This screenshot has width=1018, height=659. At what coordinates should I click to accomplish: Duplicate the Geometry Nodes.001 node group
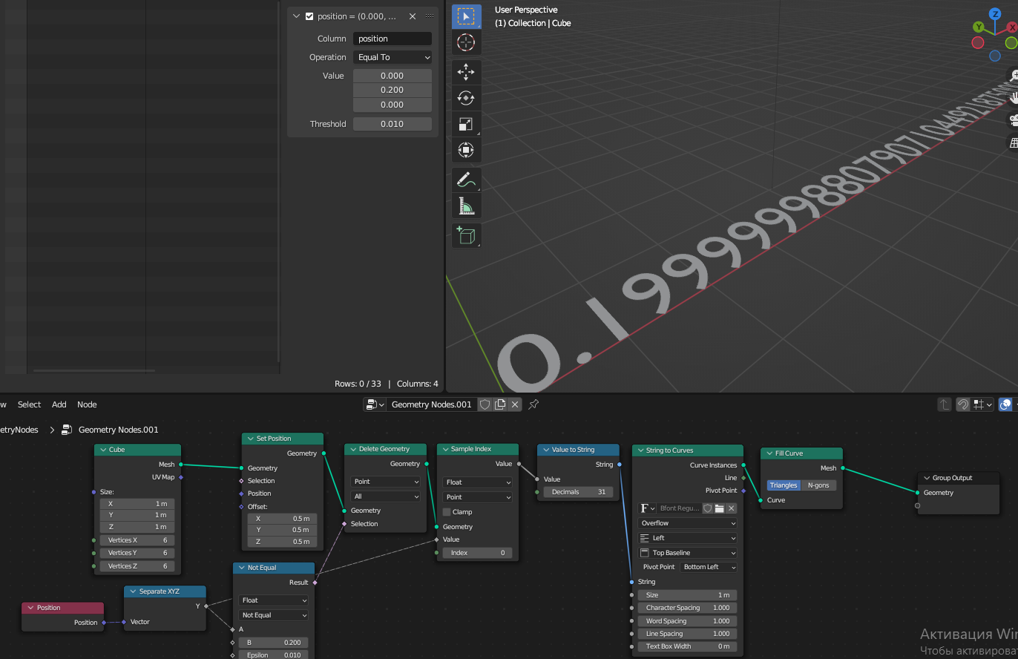(500, 404)
